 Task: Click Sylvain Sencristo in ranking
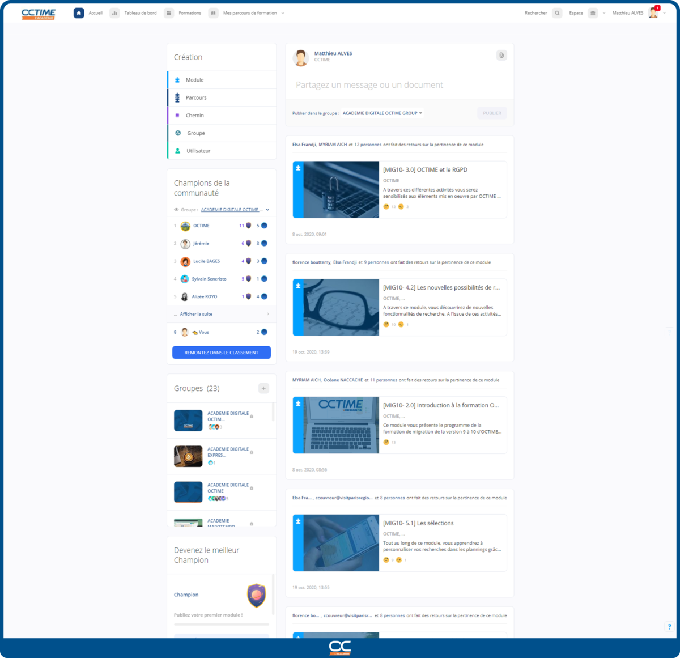tap(209, 279)
